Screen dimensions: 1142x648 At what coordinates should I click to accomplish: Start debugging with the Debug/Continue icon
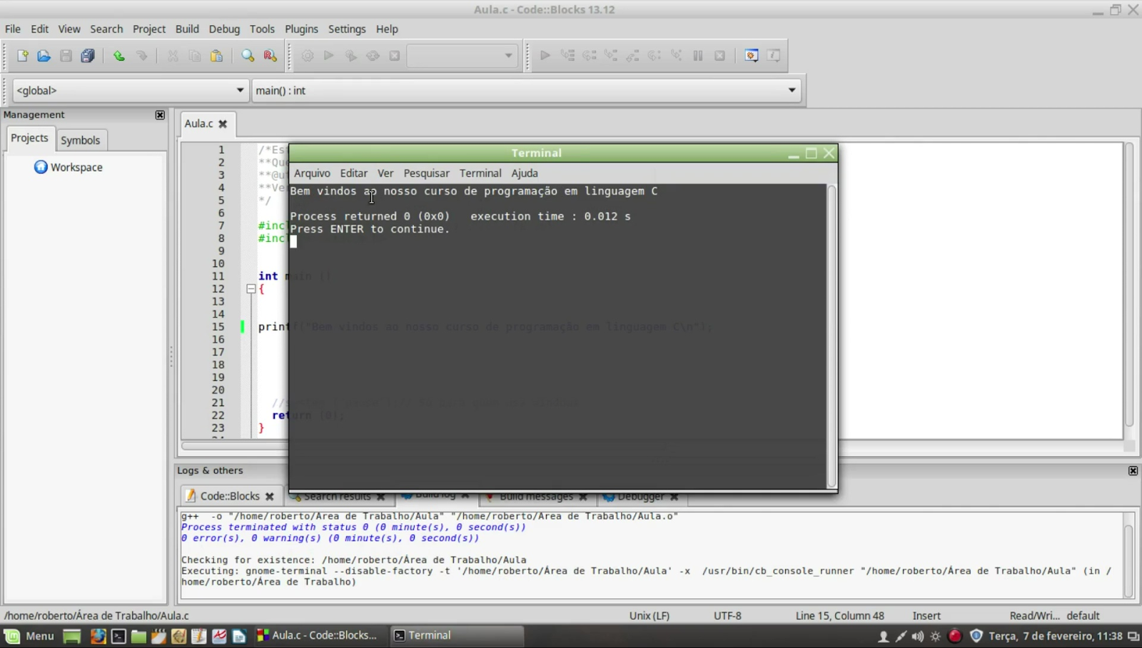tap(545, 56)
